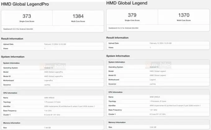Screen dimensions: 211x130
Task: Click the 1370 multi-core score
Action: (183, 15)
